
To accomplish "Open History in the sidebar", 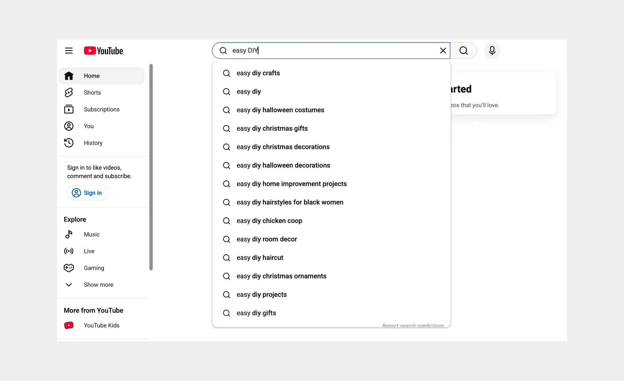I will (93, 143).
